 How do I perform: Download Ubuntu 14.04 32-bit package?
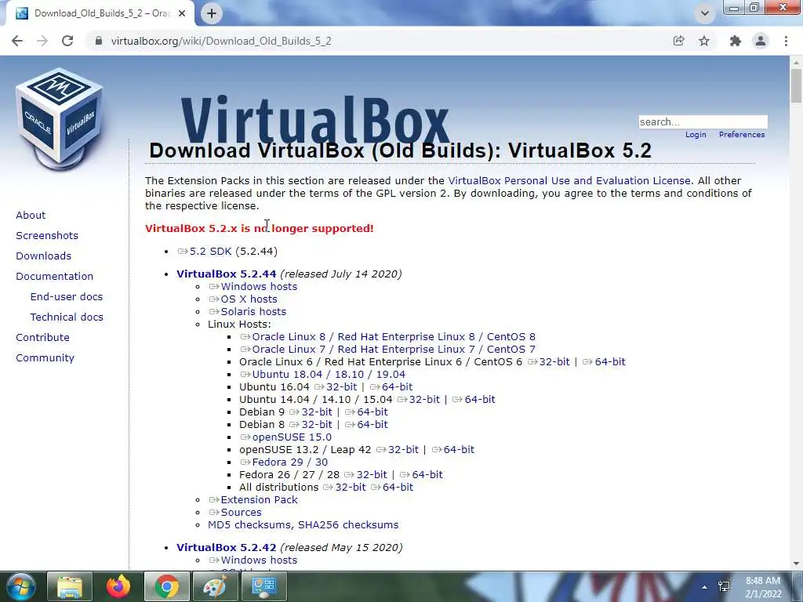pyautogui.click(x=419, y=399)
